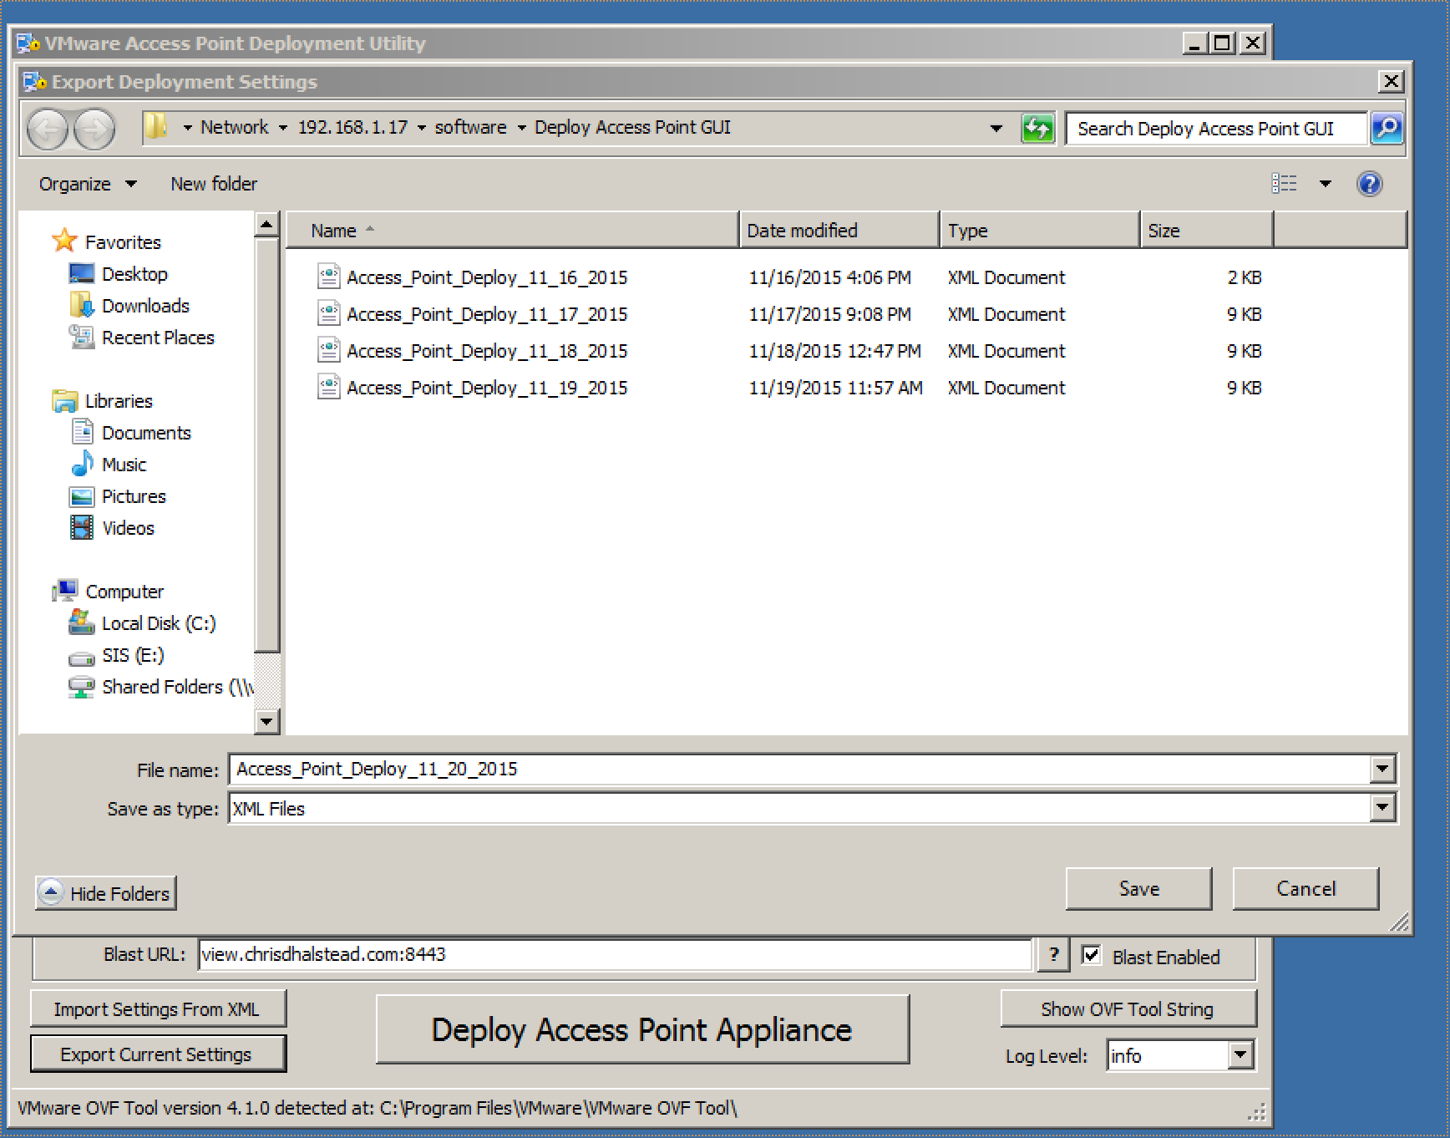The width and height of the screenshot is (1450, 1138).
Task: Collapse the folder pane with Hide Folders
Action: click(106, 893)
